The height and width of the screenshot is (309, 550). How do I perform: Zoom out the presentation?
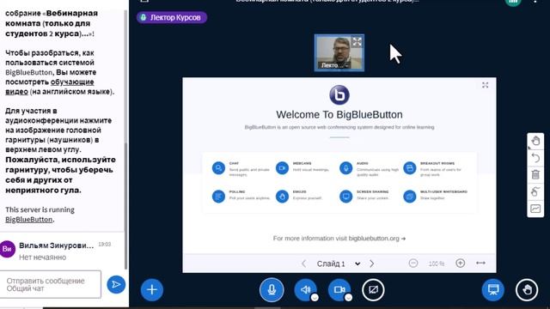click(x=413, y=264)
